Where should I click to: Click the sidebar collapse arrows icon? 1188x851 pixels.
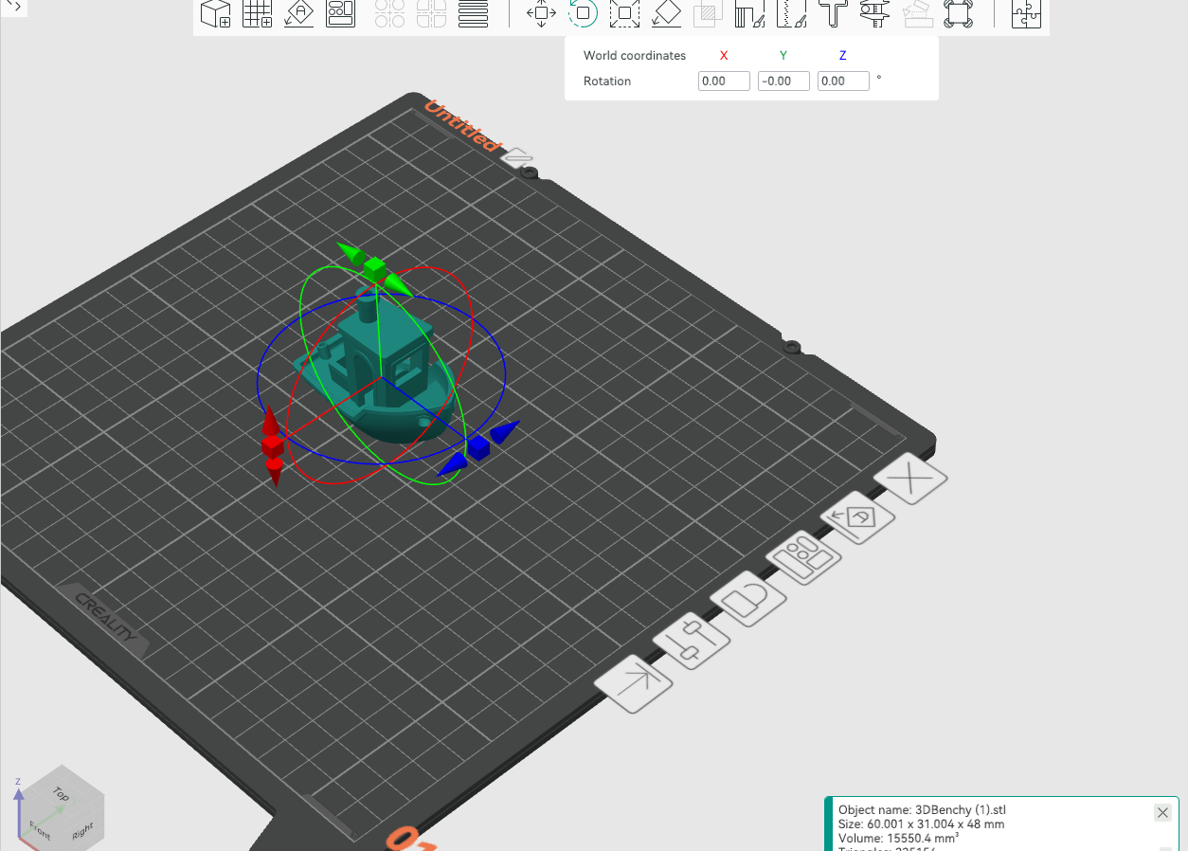(12, 6)
